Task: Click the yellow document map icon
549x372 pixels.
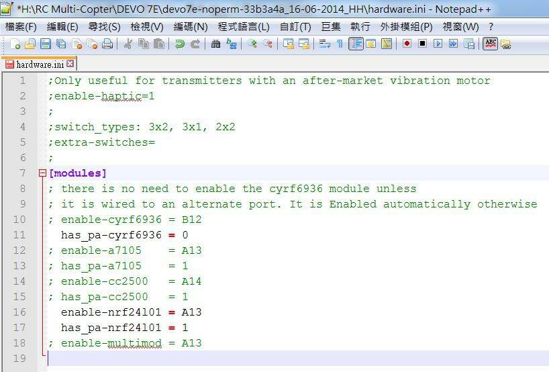Action: pyautogui.click(x=387, y=44)
